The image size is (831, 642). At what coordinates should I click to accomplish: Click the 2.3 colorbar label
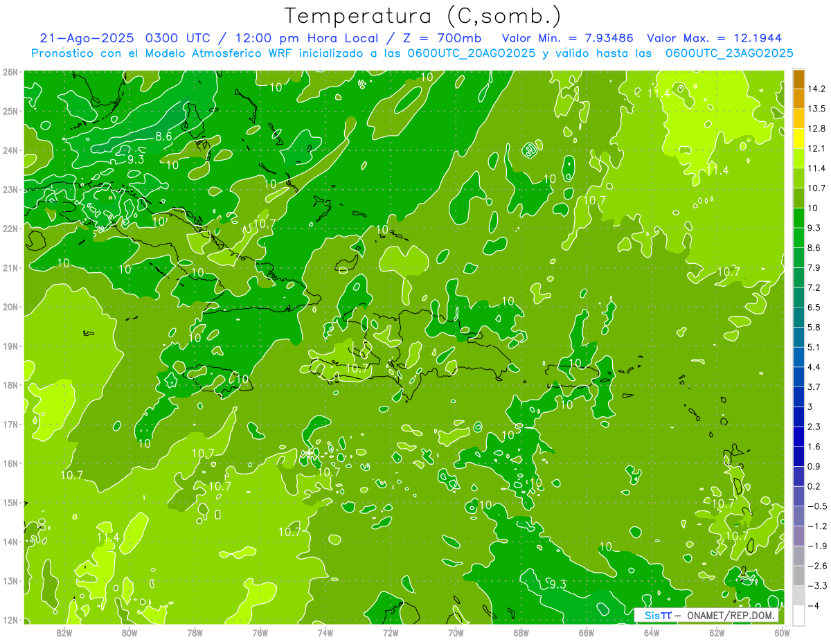[814, 427]
